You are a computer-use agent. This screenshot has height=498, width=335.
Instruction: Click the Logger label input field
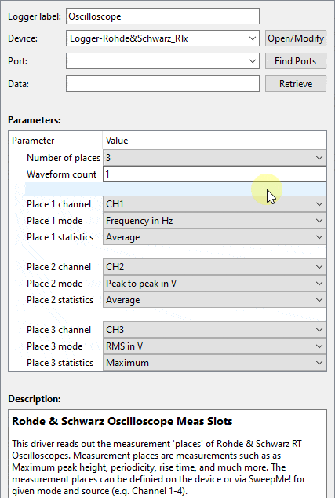pyautogui.click(x=162, y=16)
